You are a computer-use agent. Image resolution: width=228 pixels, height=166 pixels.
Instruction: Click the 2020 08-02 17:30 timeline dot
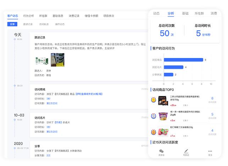[x=15, y=148]
